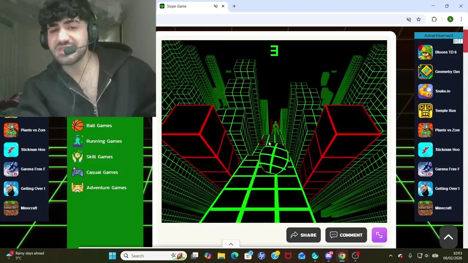Unmute the Slope Game tab via speaker icon
468x263 pixels.
(x=216, y=6)
